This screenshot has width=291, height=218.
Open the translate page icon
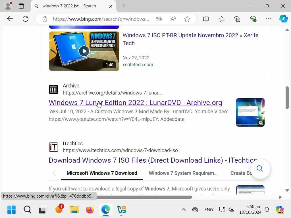coord(159,19)
